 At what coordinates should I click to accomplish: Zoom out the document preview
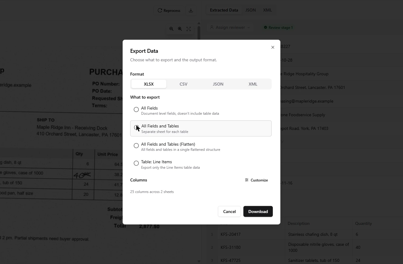171,29
